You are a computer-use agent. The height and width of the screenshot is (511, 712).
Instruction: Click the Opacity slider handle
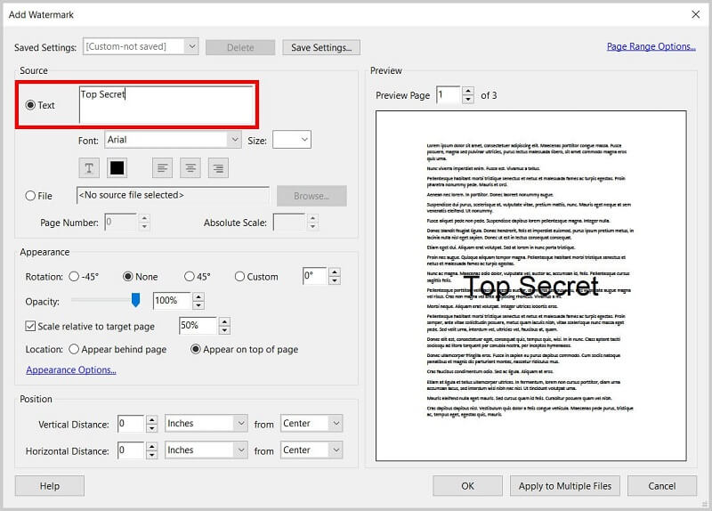(x=135, y=300)
